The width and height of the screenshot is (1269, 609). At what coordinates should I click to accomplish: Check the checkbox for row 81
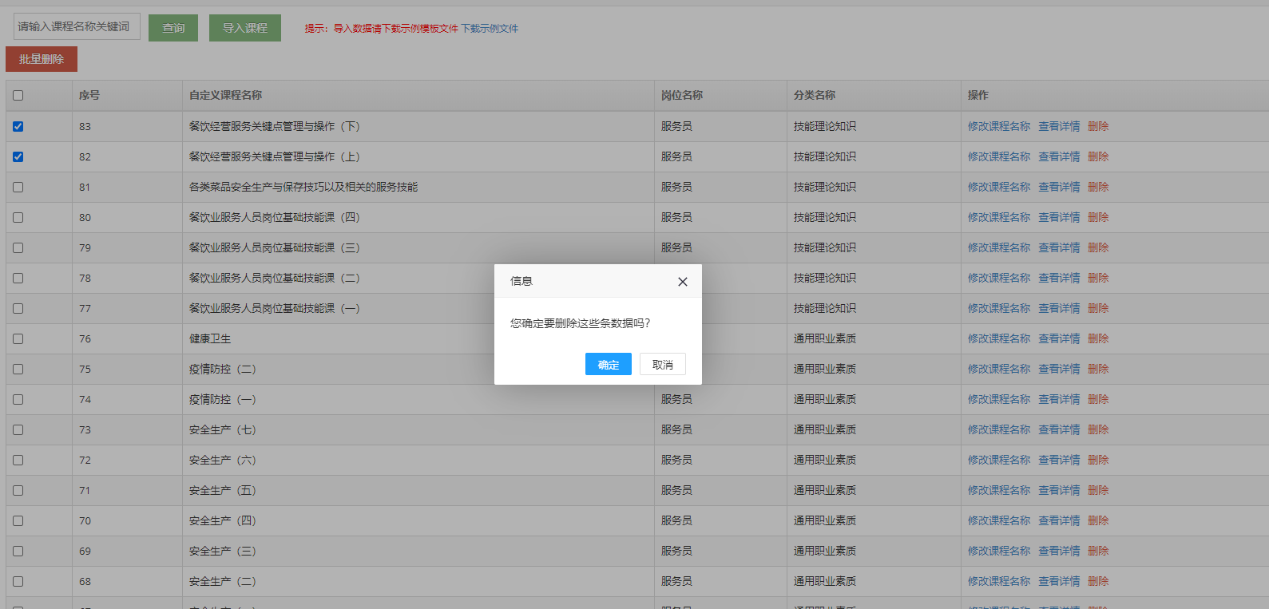click(x=18, y=187)
